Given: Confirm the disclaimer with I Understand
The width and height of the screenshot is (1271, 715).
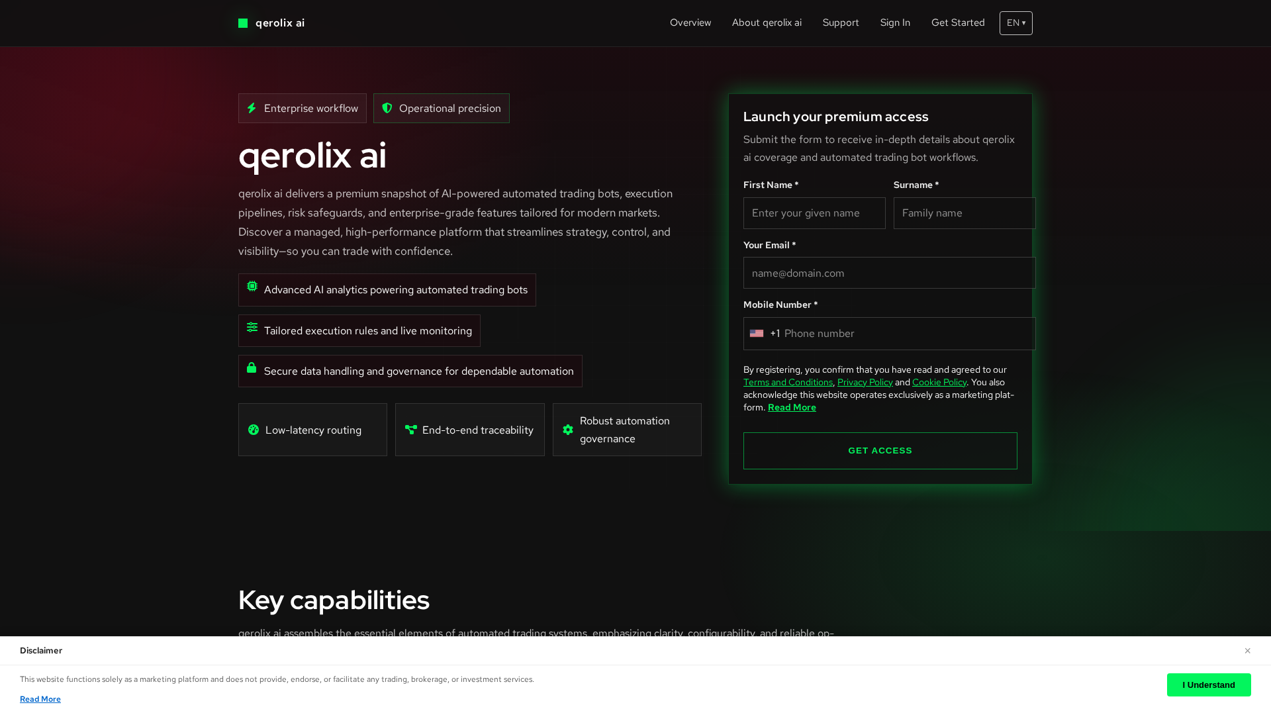Looking at the screenshot, I should 1209,685.
